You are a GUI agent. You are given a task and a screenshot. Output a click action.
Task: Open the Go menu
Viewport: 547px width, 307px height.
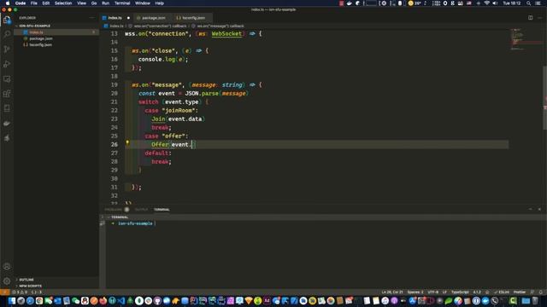[94, 3]
